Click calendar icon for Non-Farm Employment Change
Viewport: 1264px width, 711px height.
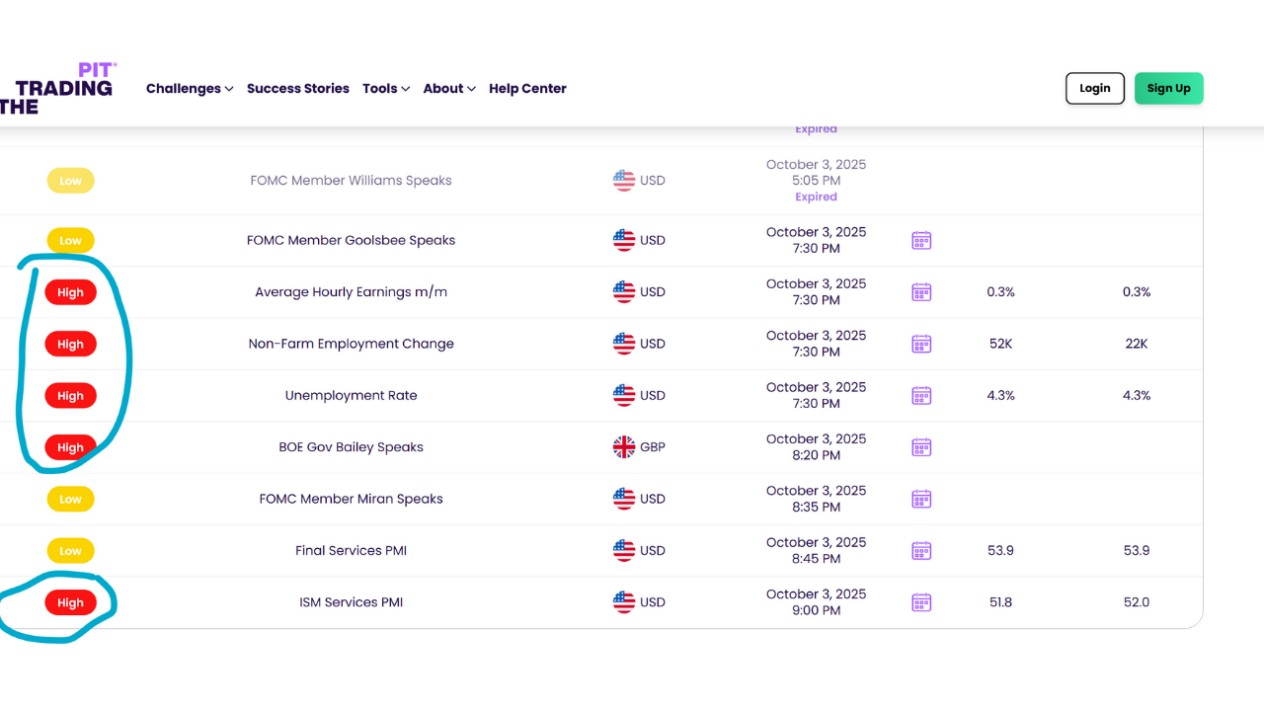pos(921,344)
